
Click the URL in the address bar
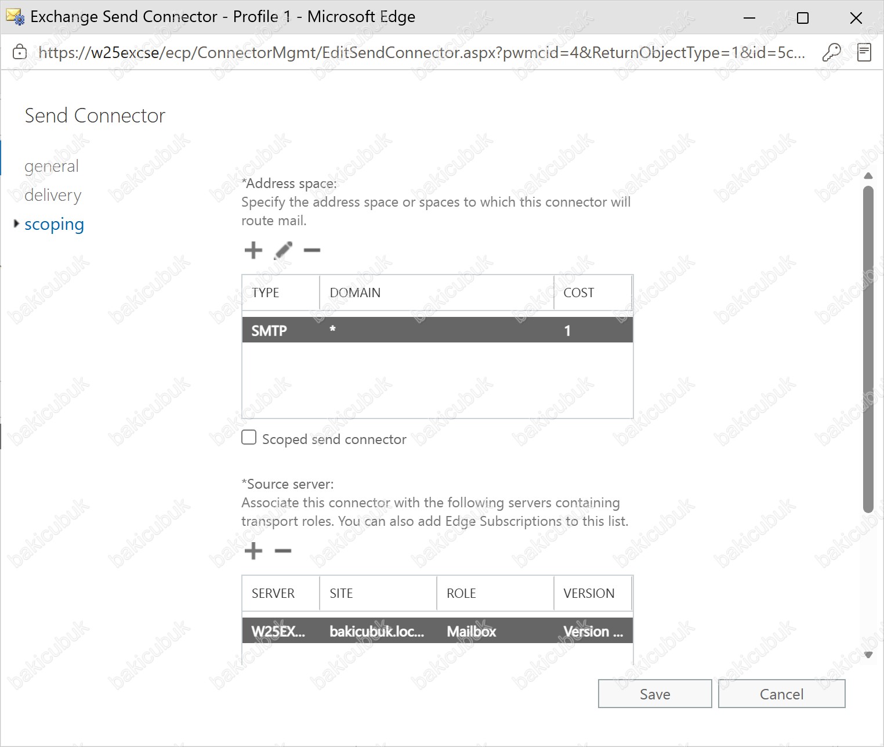click(422, 52)
